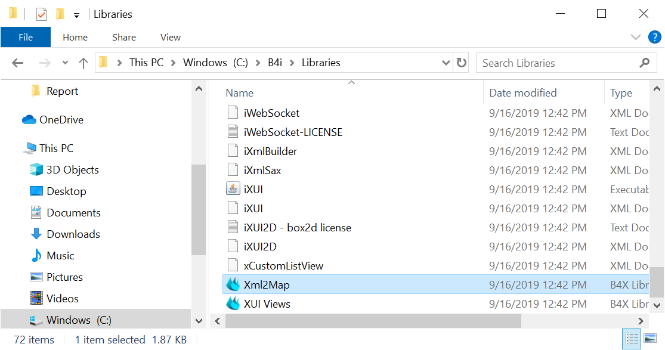This screenshot has width=665, height=350.
Task: Click the Properties quick access toolbar icon
Action: (41, 14)
